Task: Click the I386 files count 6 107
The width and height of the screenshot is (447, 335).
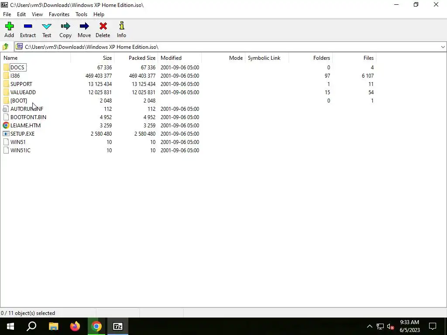Action: (x=368, y=76)
